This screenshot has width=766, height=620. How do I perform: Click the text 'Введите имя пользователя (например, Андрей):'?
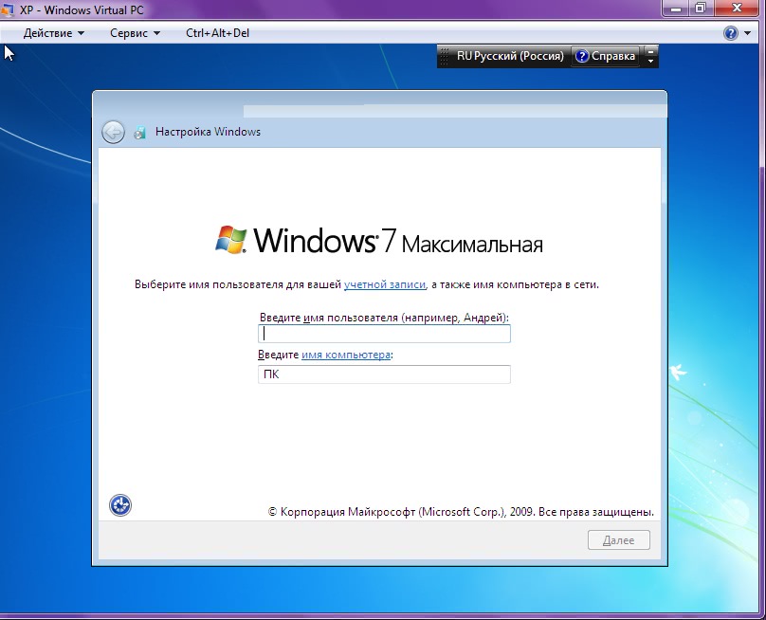point(384,318)
